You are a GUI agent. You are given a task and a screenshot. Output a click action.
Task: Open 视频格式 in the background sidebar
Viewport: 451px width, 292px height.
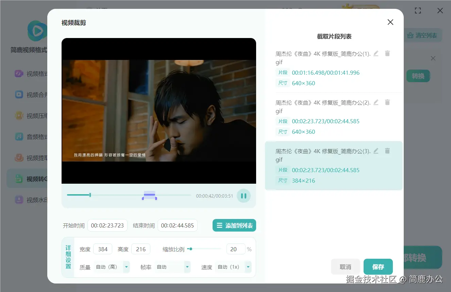coord(31,74)
